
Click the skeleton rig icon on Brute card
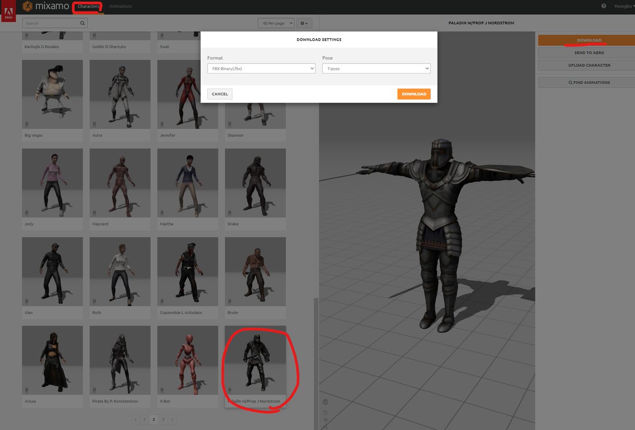(229, 301)
